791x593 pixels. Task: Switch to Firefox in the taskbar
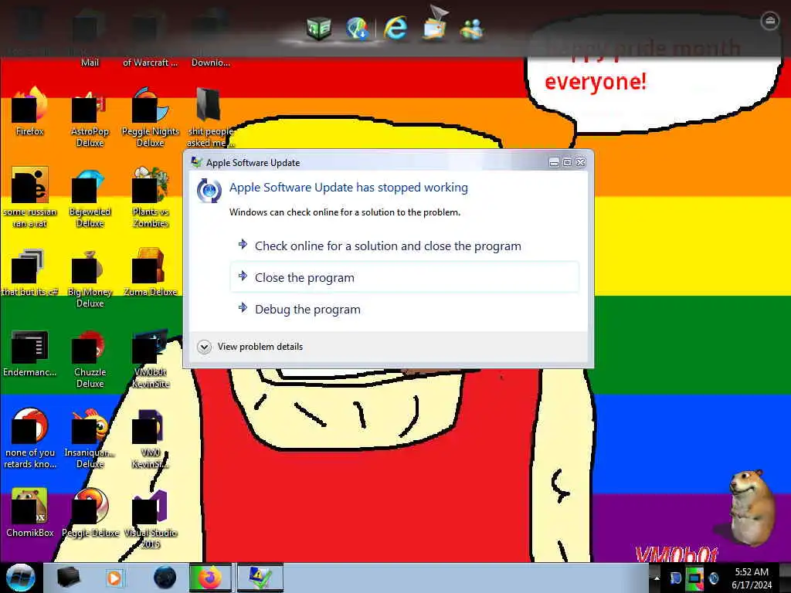[210, 578]
